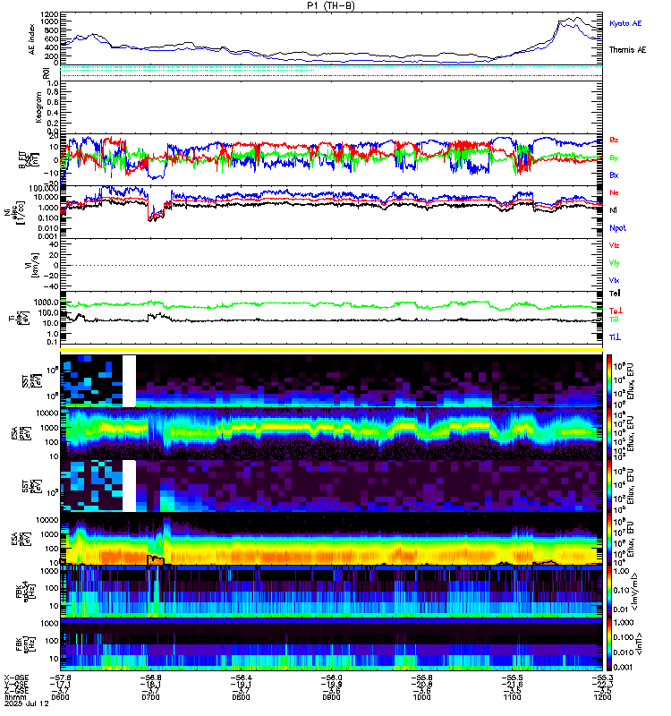Viewport: 671px width, 716px height.
Task: Select the Kyoto AE legend label
Action: 625,23
